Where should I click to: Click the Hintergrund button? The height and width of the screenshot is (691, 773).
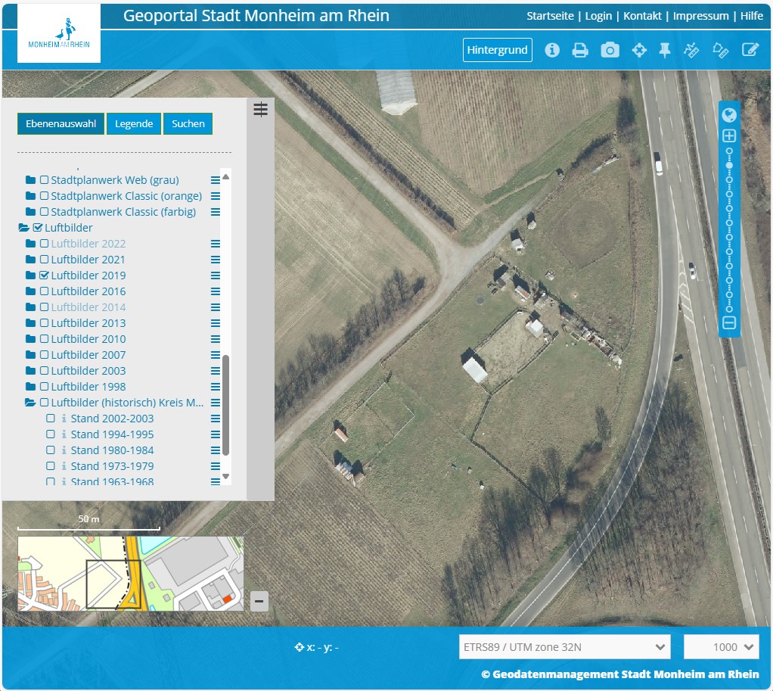(x=498, y=50)
